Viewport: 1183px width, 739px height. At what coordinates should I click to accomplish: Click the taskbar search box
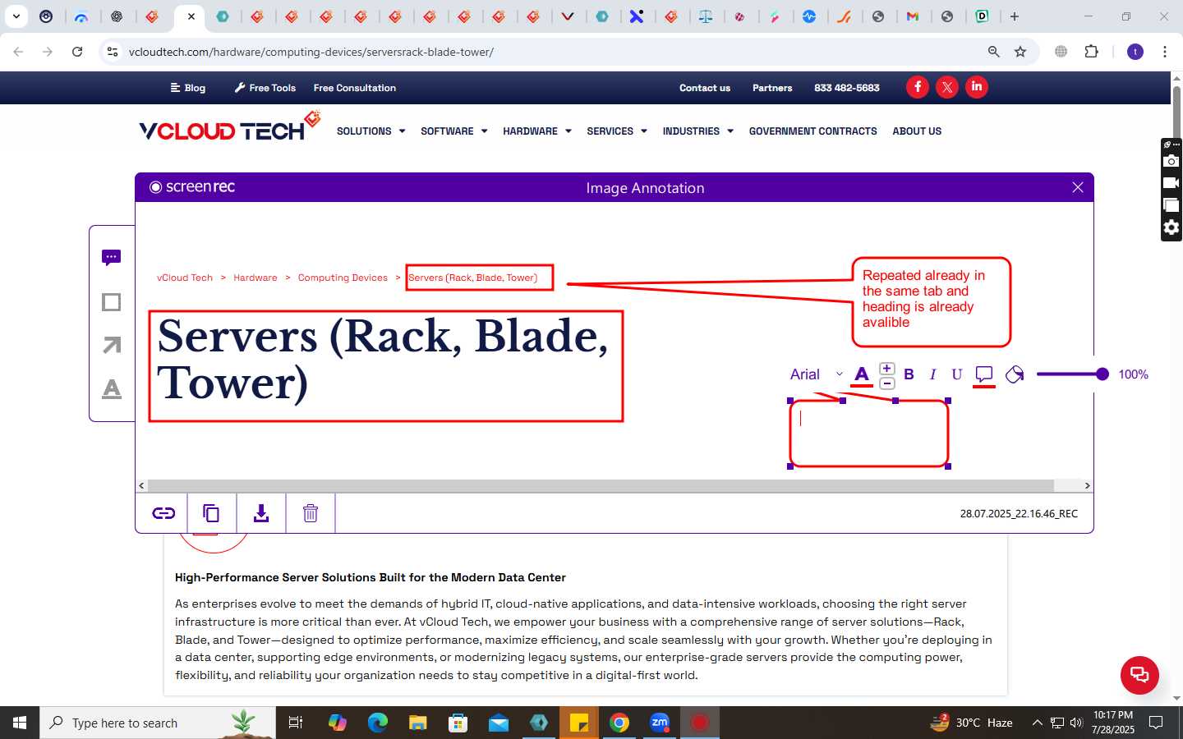tap(158, 723)
